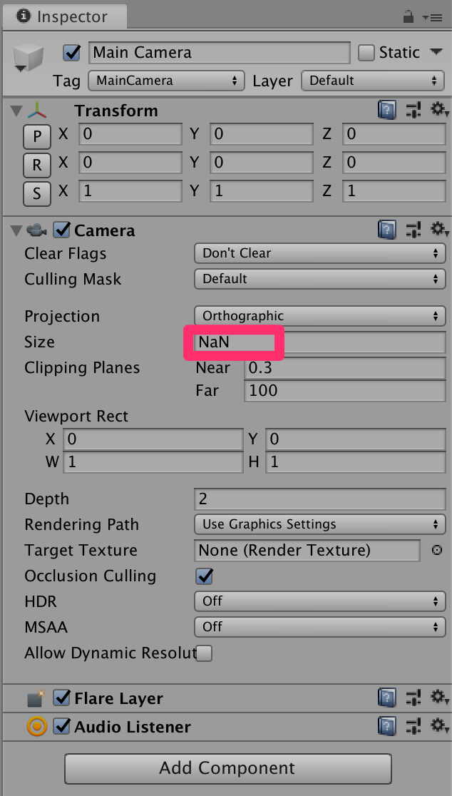Image resolution: width=452 pixels, height=796 pixels.
Task: Click the Target Texture object picker circle
Action: 436,550
